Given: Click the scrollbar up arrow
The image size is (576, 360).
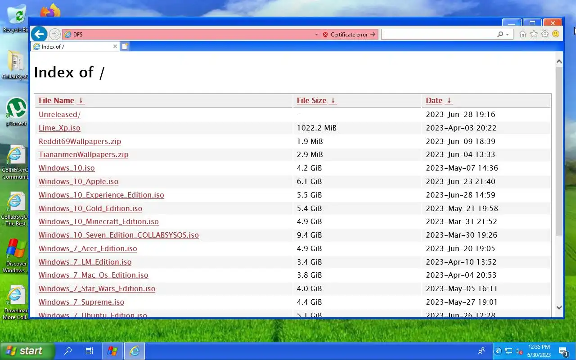Looking at the screenshot, I should (x=559, y=61).
